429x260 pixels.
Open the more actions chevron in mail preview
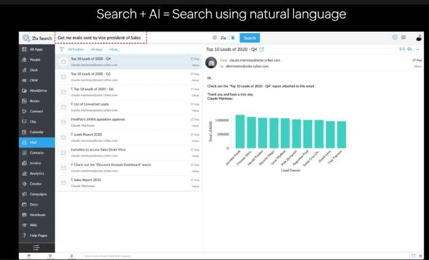pos(417,50)
